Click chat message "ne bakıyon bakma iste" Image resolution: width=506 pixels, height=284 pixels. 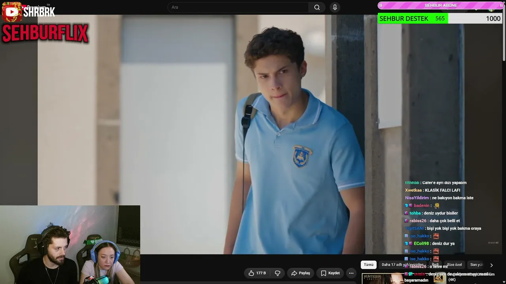pos(453,198)
